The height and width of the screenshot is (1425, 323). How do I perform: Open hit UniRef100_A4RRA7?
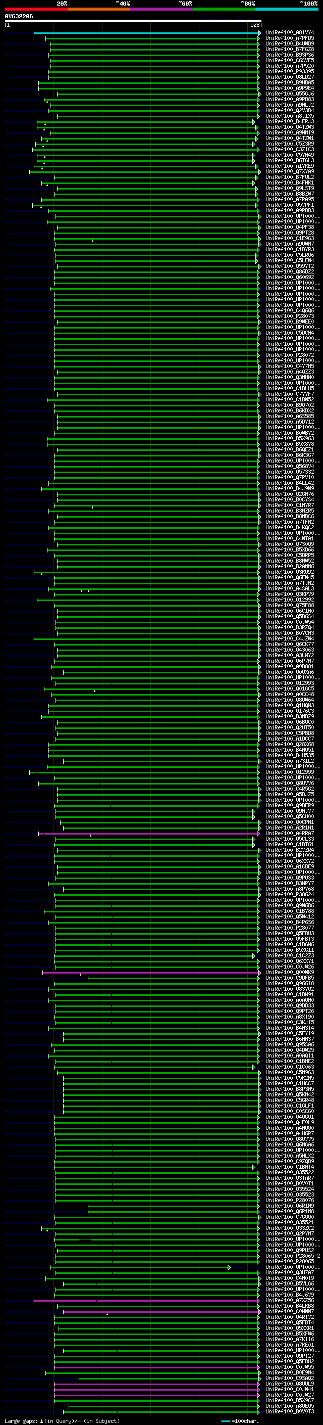click(290, 833)
